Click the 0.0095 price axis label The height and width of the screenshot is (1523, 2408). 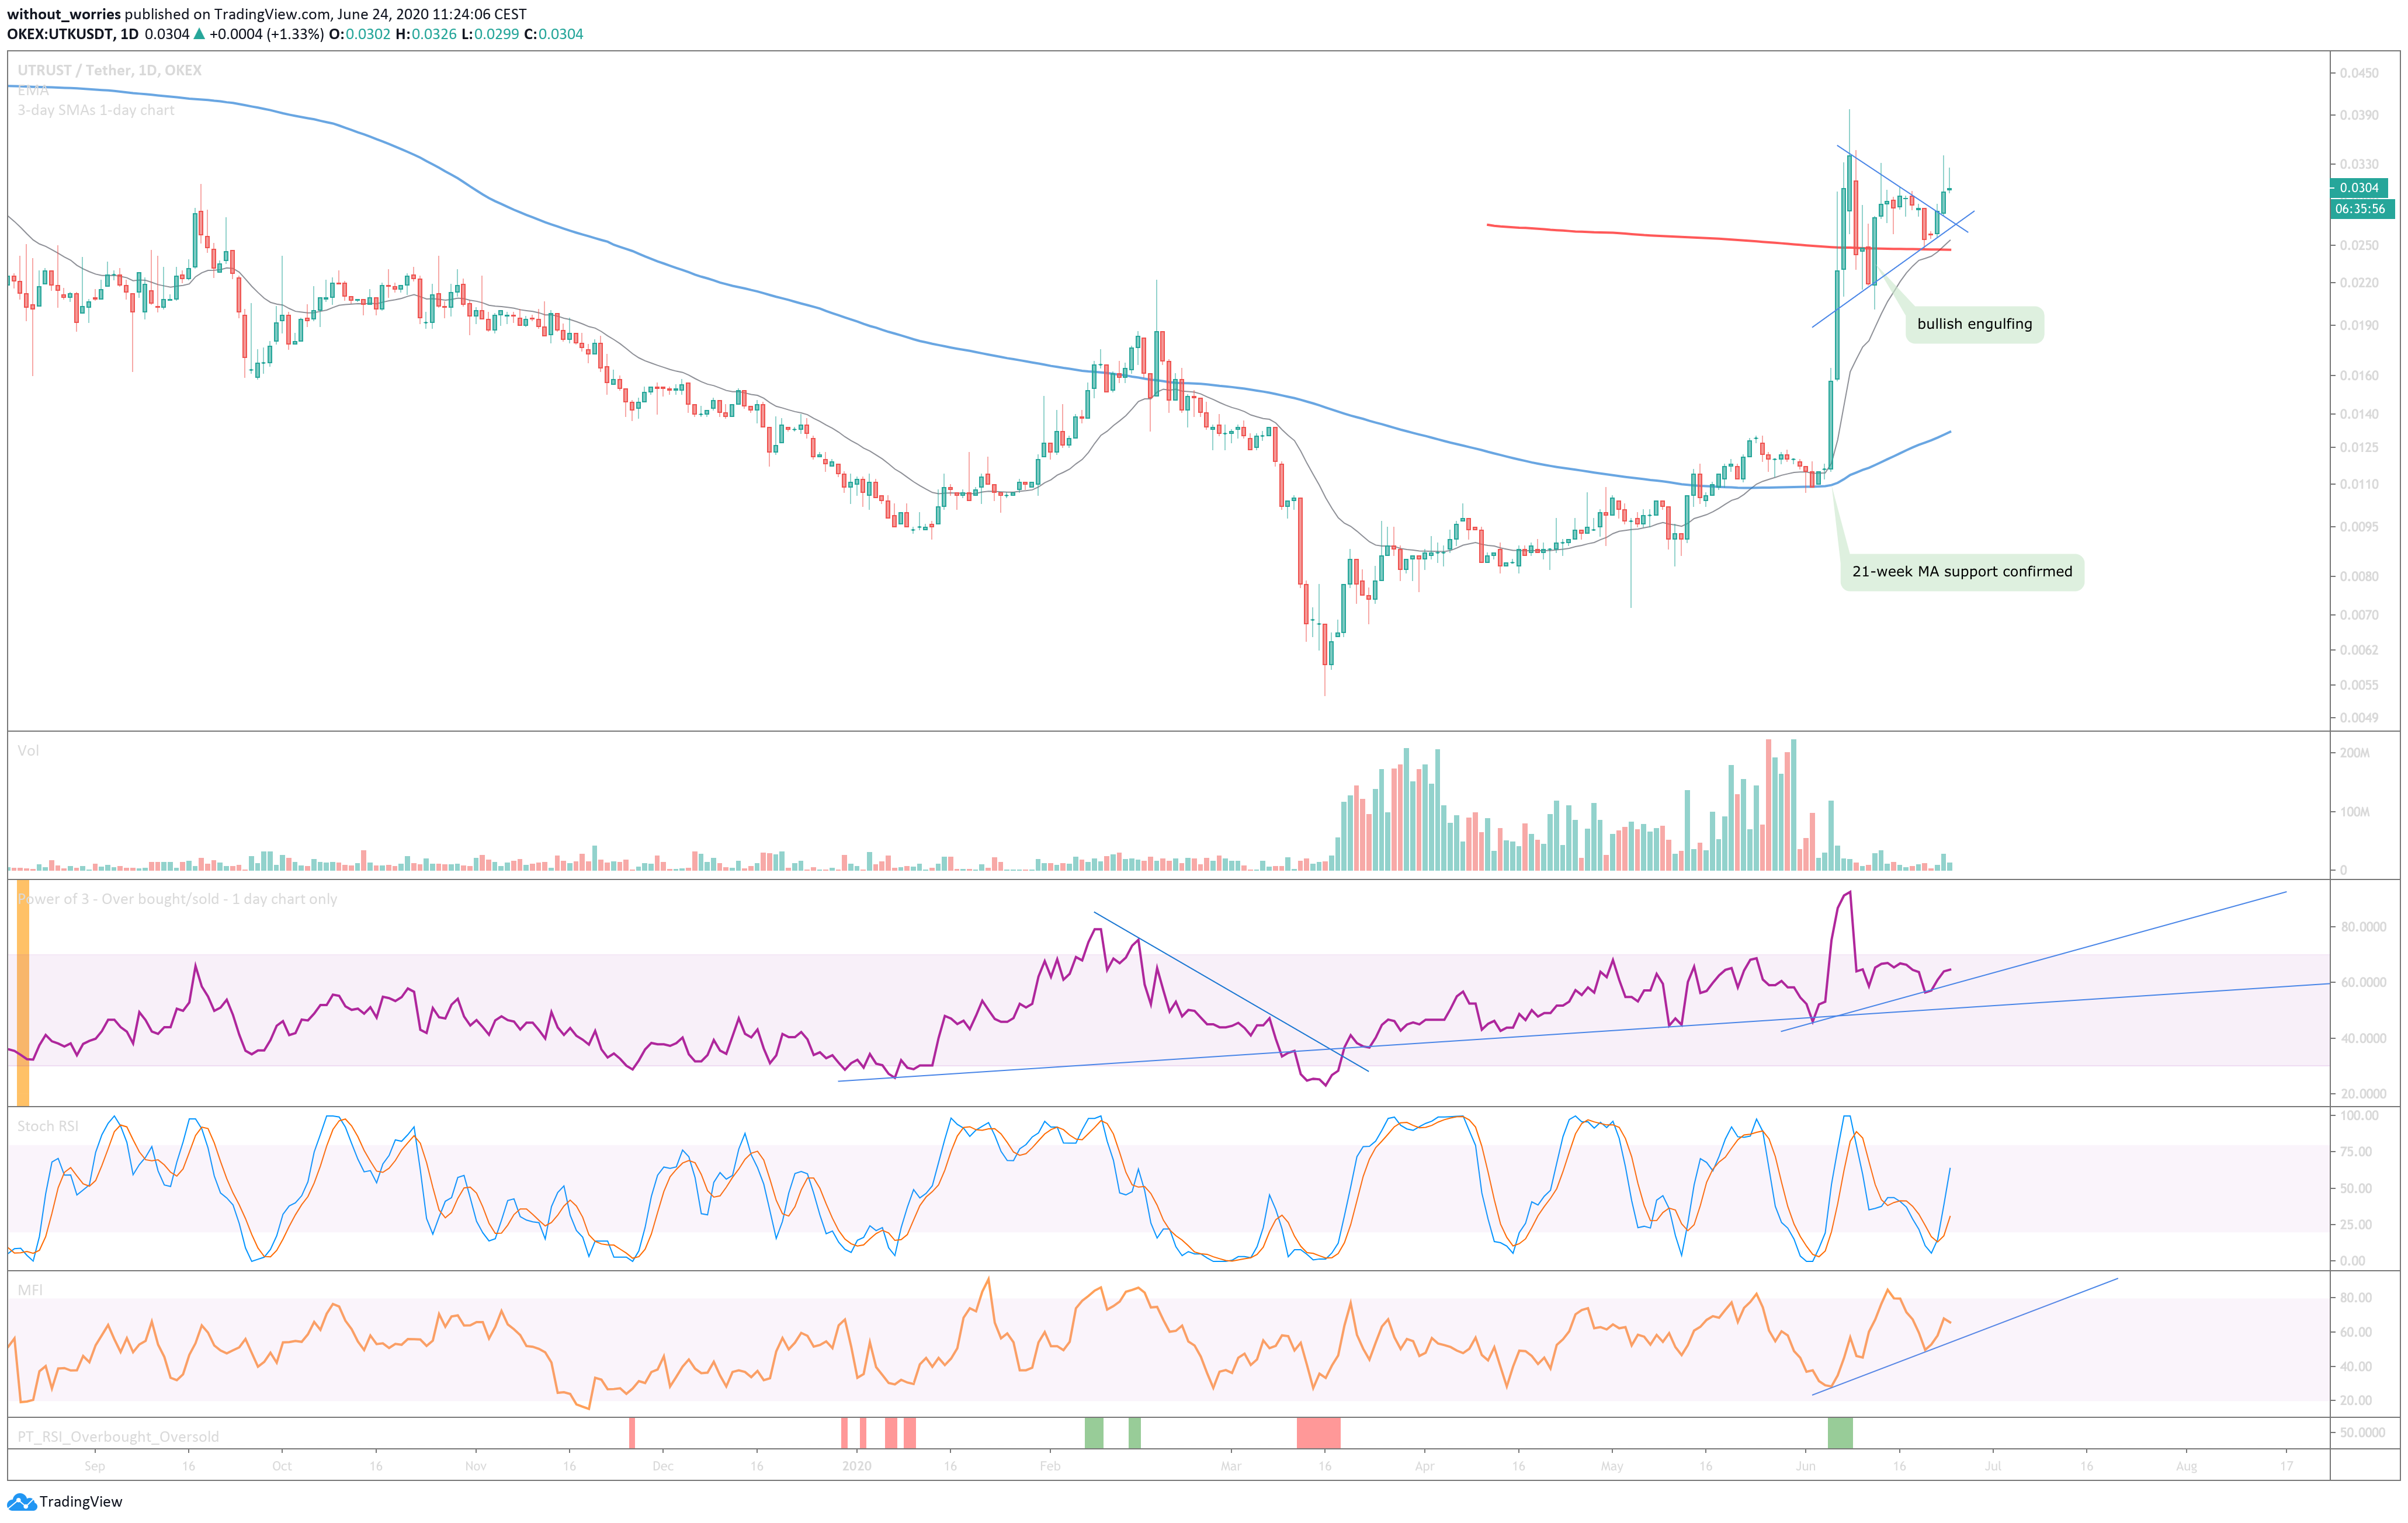tap(2359, 527)
